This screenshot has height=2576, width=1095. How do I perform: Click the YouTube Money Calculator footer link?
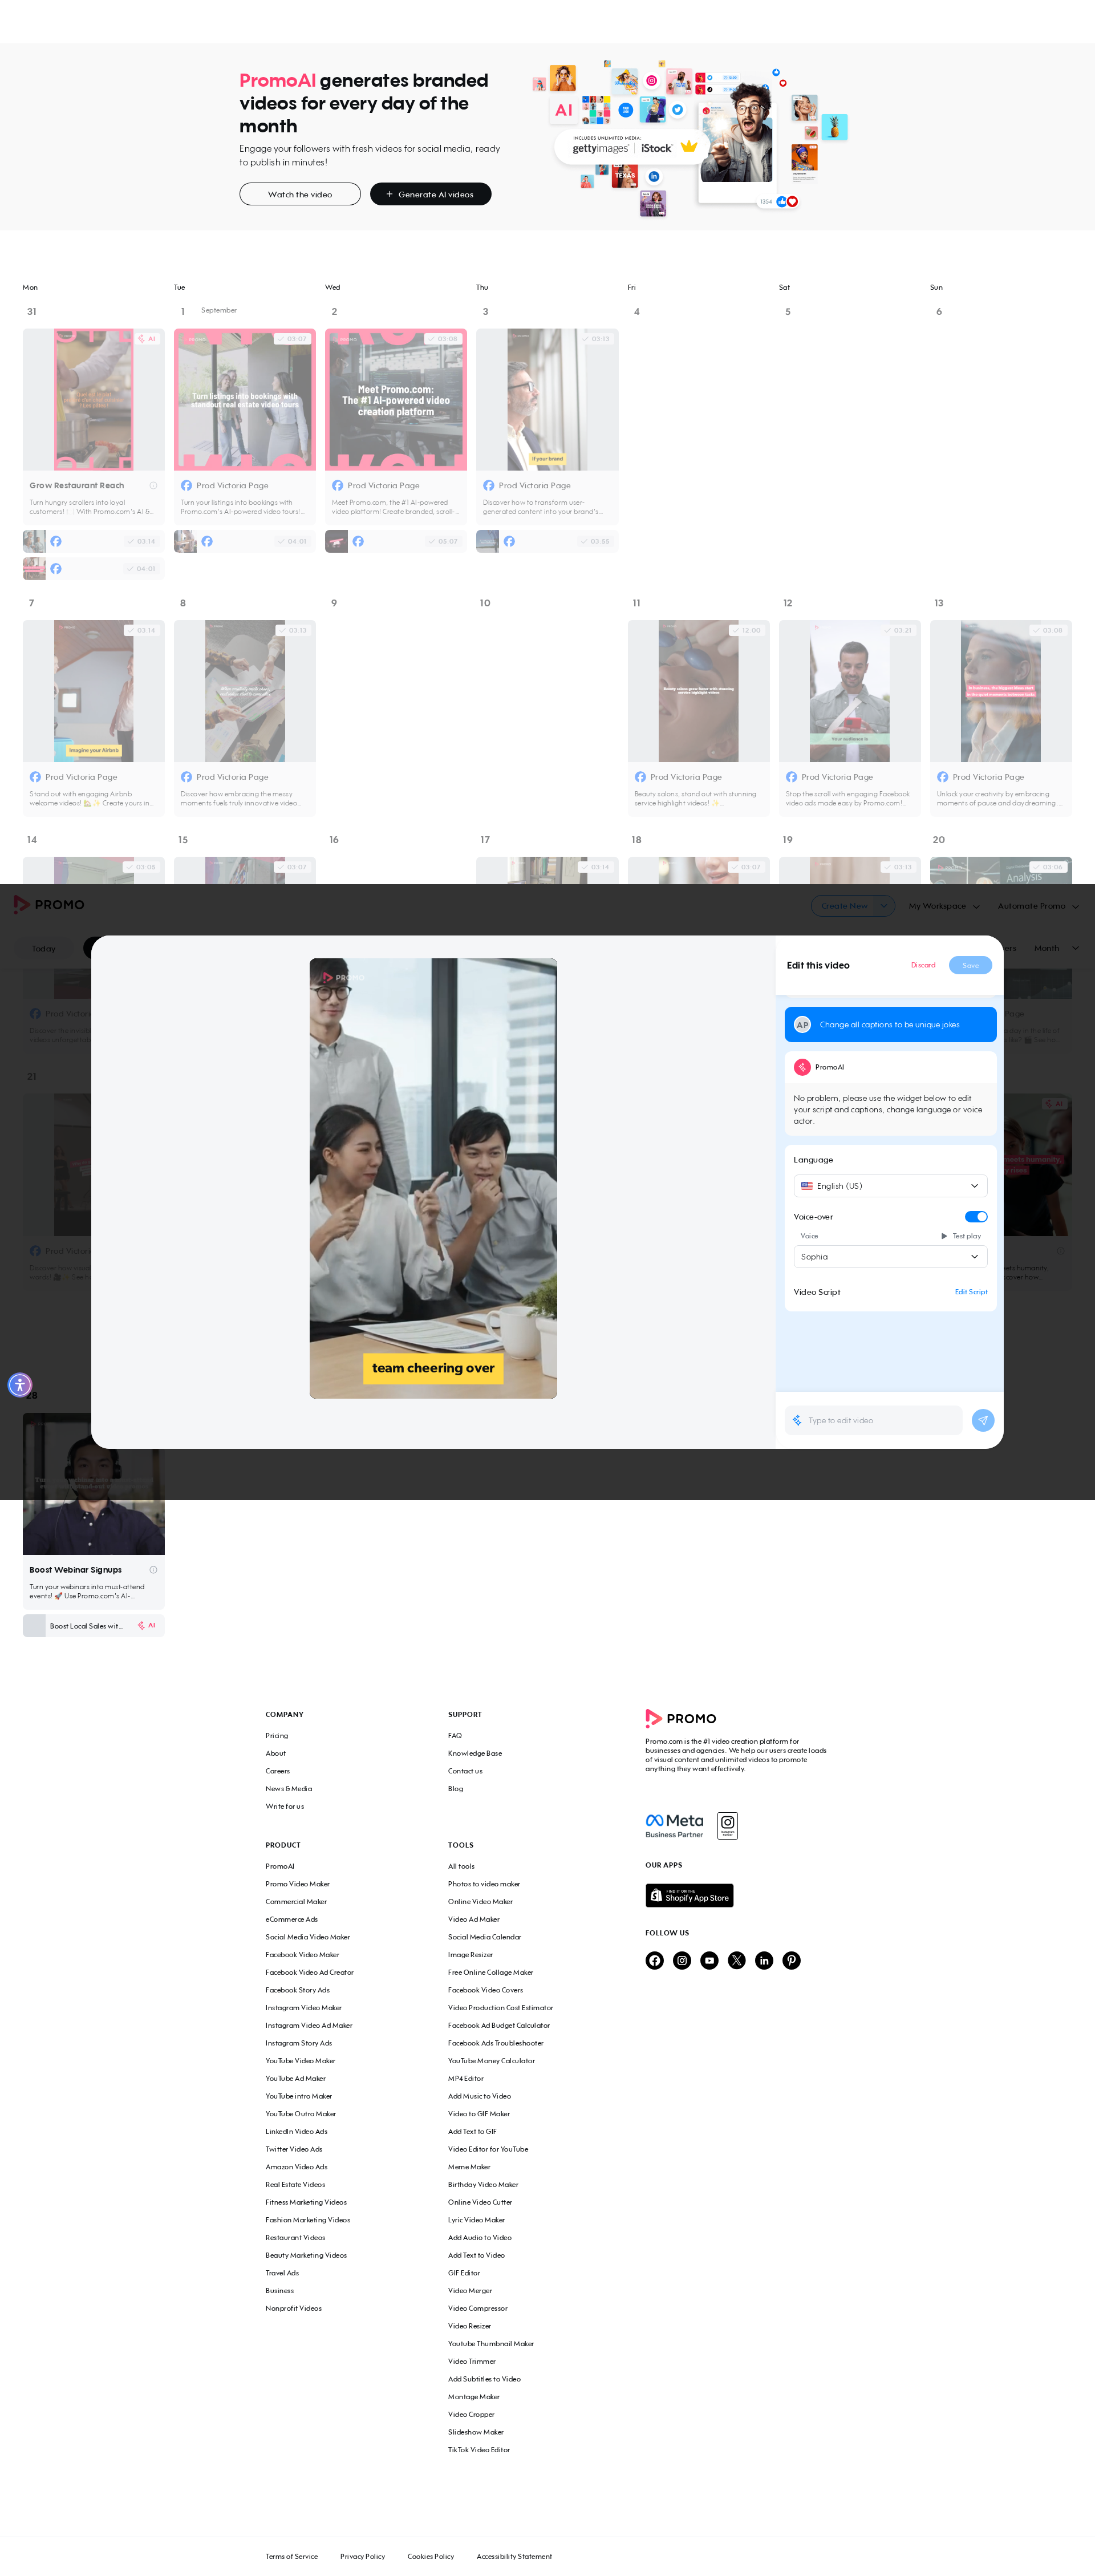491,2061
